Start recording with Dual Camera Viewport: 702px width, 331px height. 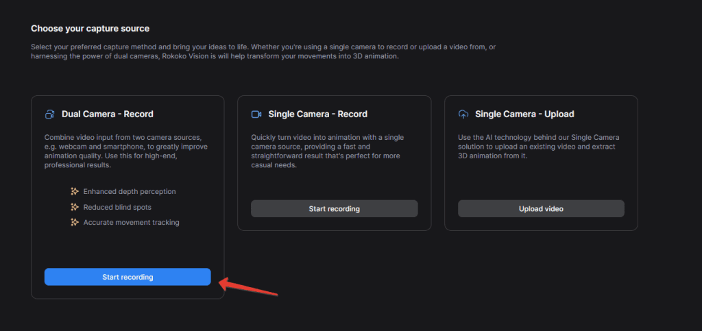128,277
